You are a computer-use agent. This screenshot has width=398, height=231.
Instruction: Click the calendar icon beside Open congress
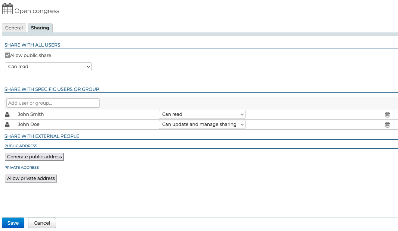click(x=7, y=9)
